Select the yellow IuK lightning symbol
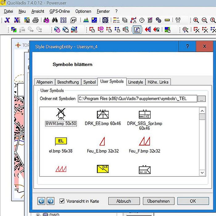The height and width of the screenshot is (216, 216). (x=103, y=169)
